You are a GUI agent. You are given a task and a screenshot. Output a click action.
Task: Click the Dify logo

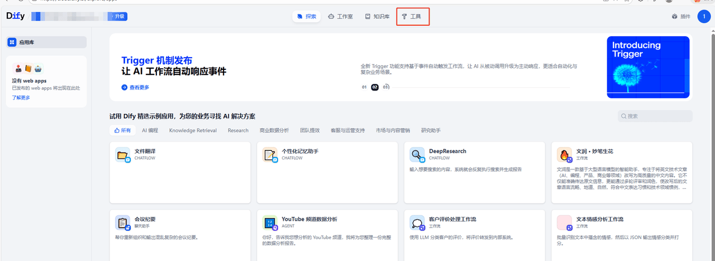[16, 16]
